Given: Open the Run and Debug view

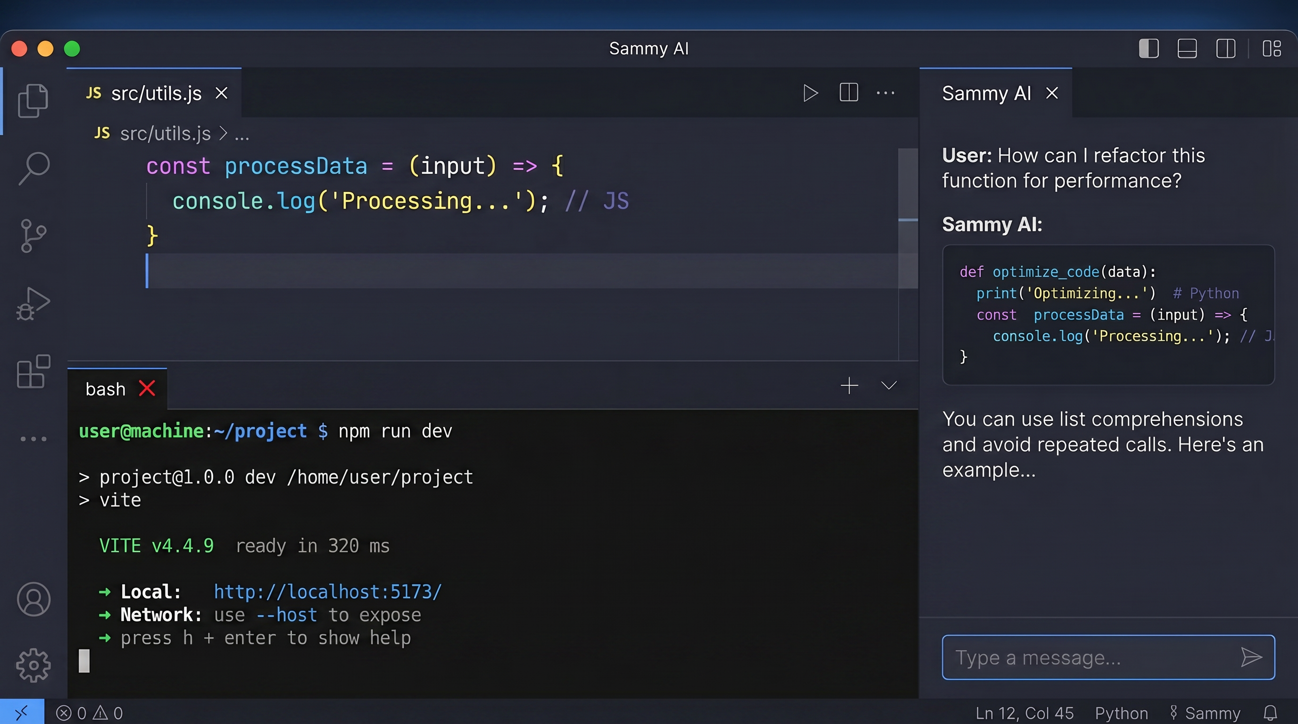Looking at the screenshot, I should pos(33,303).
